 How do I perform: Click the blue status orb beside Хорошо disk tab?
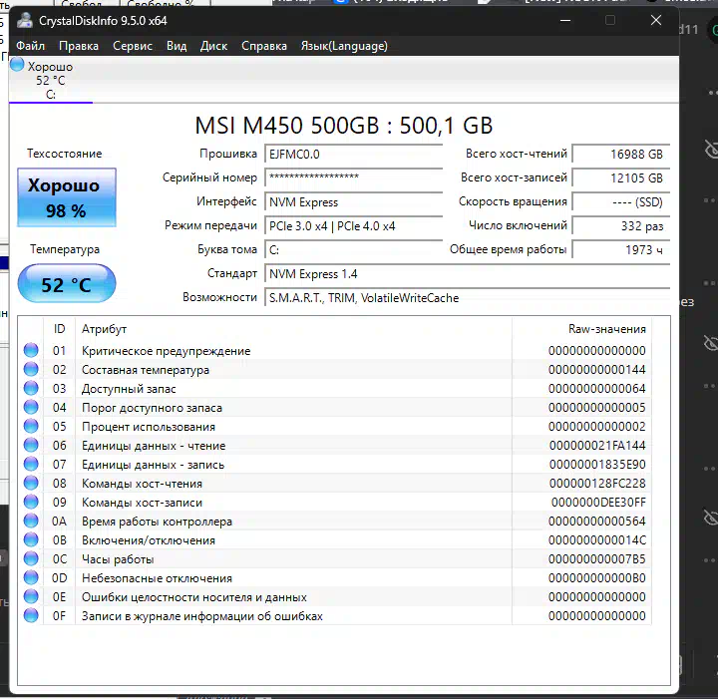(x=17, y=65)
